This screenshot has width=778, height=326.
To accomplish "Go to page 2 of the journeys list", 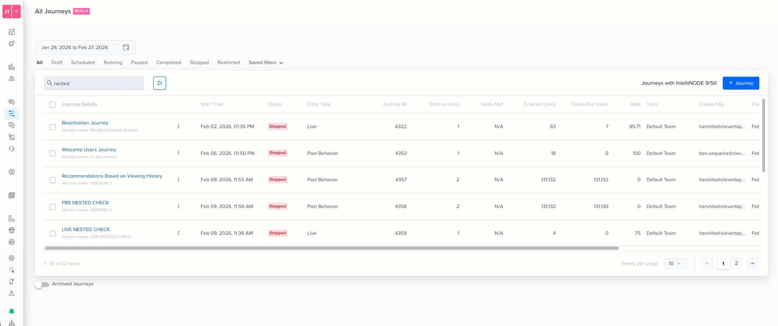I will [736, 264].
